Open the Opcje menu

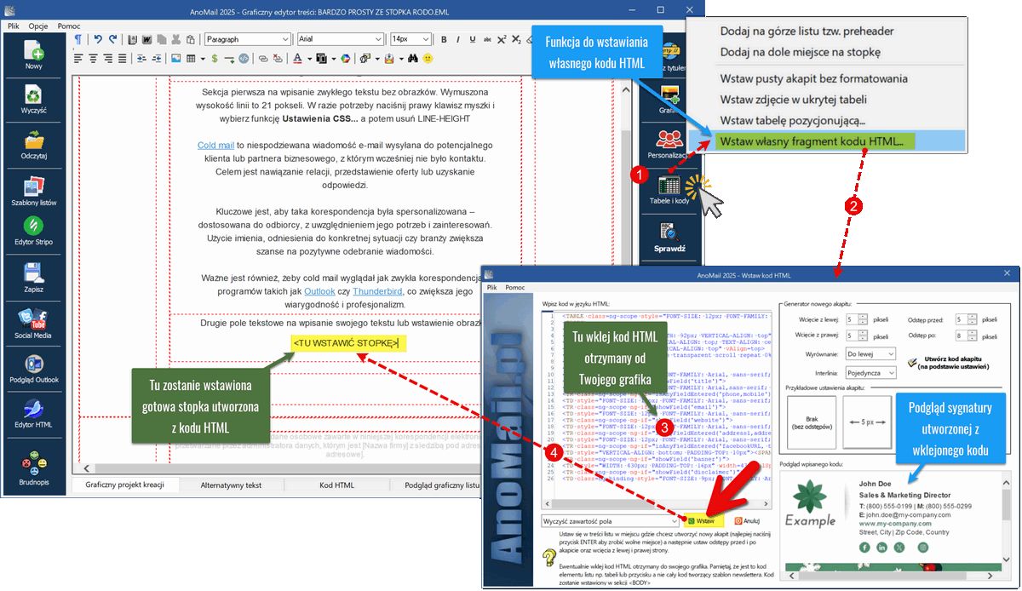pos(38,26)
